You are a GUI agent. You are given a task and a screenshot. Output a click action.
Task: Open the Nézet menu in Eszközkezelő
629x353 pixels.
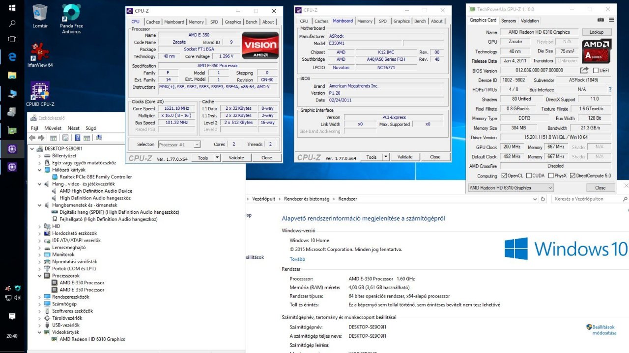[x=73, y=128]
